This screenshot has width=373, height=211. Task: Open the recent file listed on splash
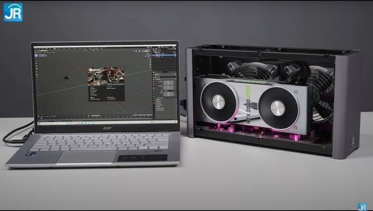pyautogui.click(x=111, y=88)
